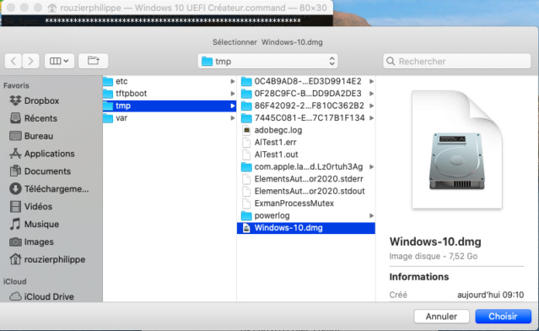This screenshot has width=539, height=331.
Task: Select folder 86F42092-2...F810C362B2
Action: point(306,106)
